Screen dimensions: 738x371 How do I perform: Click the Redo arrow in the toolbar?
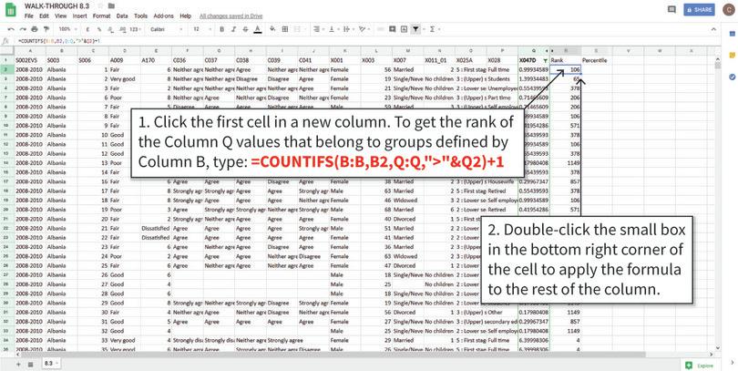[x=22, y=29]
